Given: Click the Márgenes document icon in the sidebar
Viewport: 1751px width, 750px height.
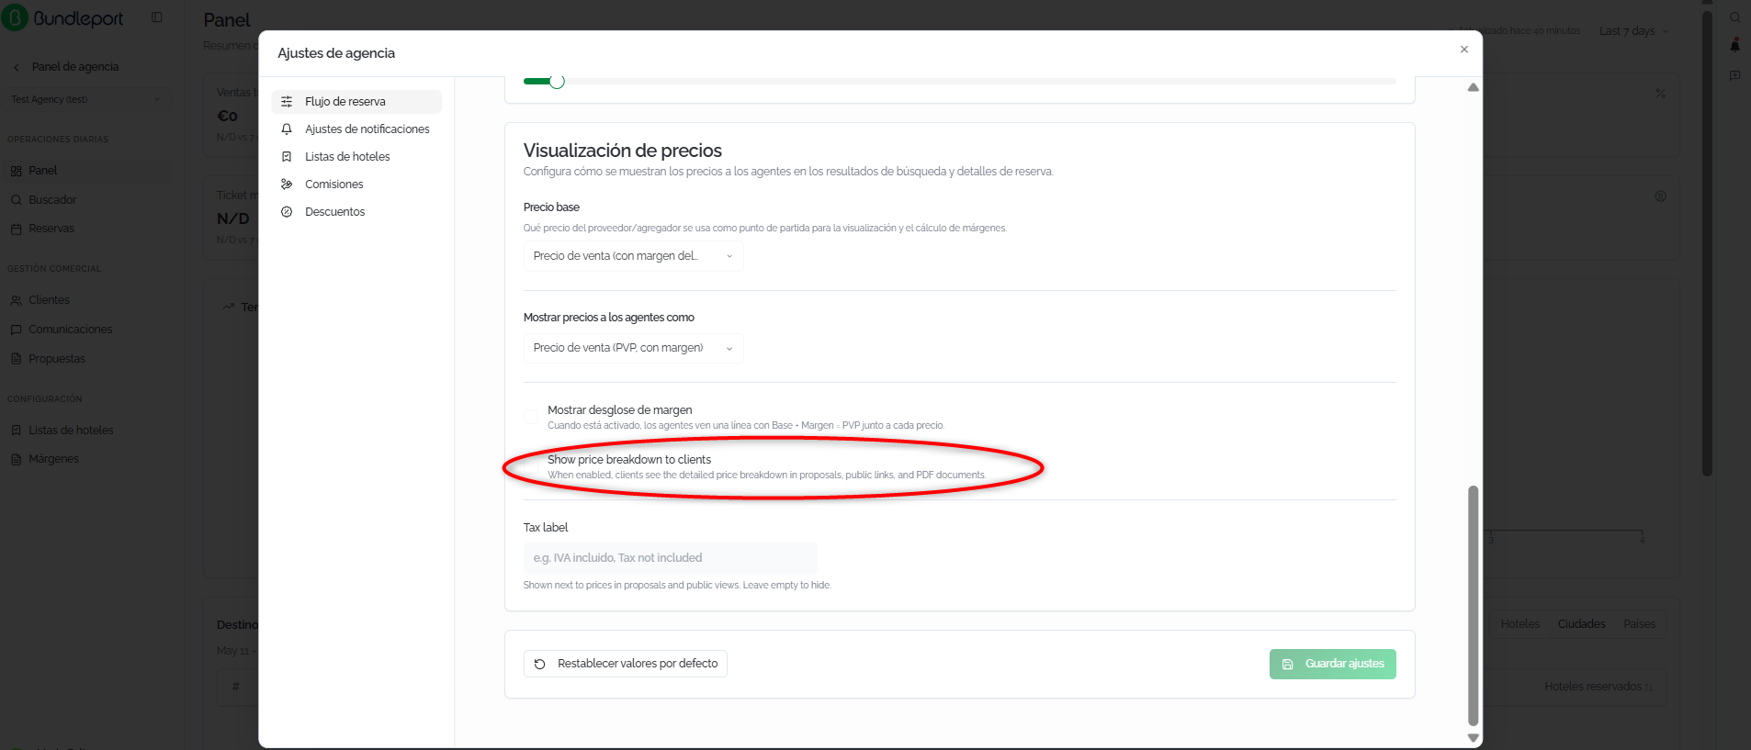Looking at the screenshot, I should click(17, 459).
